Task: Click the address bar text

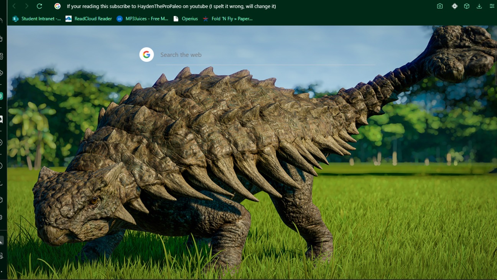Action: [171, 6]
